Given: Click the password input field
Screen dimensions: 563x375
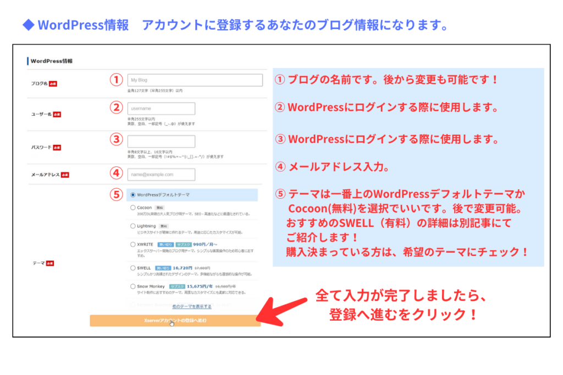Looking at the screenshot, I should tap(161, 141).
